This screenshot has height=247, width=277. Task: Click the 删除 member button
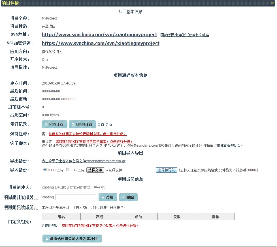tap(128, 197)
